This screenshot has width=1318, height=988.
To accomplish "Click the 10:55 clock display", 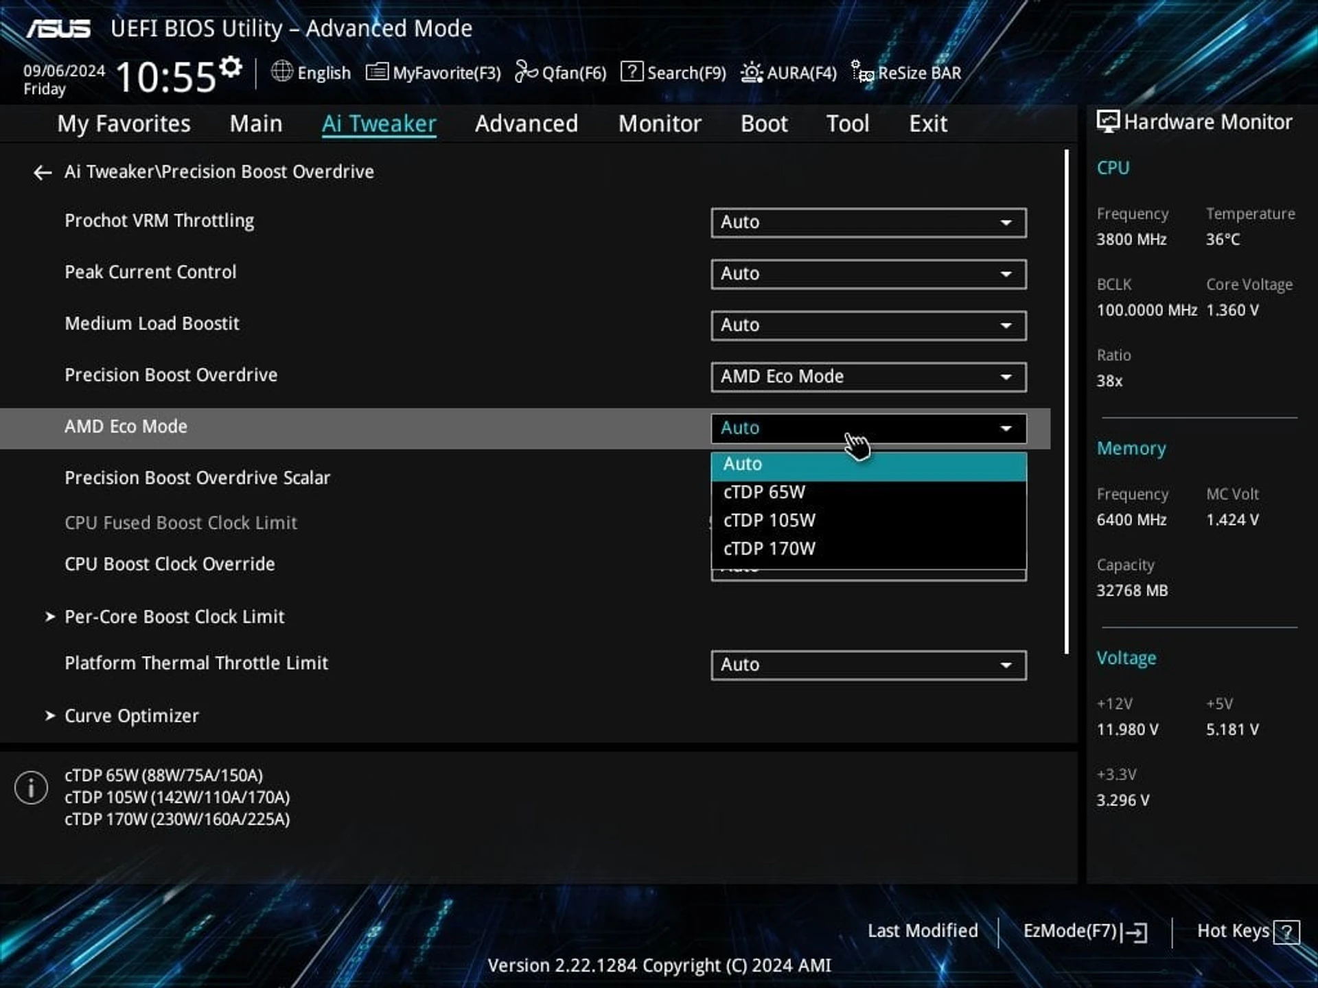I will tap(165, 77).
